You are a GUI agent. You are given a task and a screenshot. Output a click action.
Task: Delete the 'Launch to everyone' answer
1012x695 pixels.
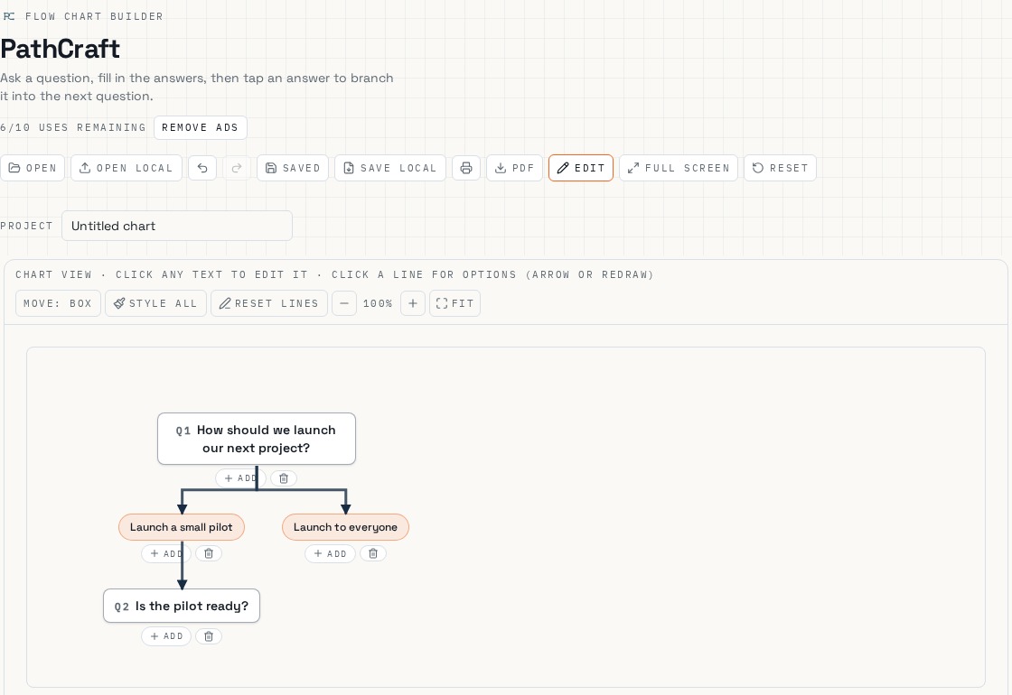coord(373,553)
